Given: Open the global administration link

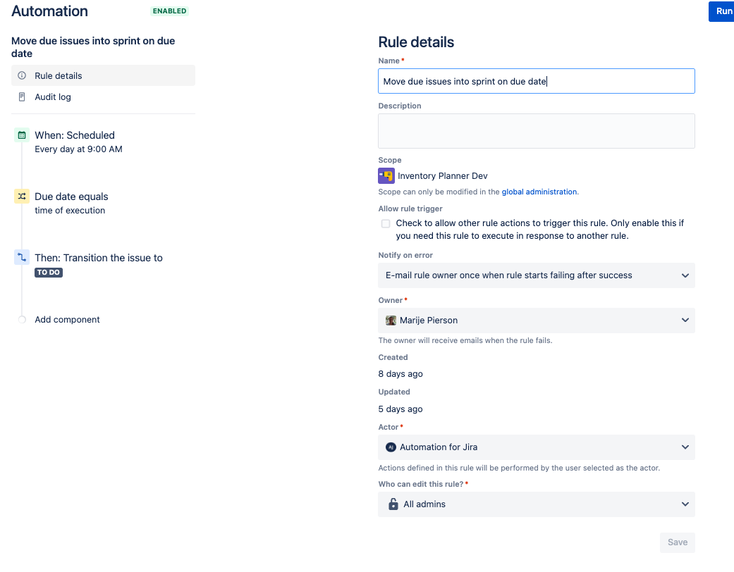Looking at the screenshot, I should [x=539, y=191].
